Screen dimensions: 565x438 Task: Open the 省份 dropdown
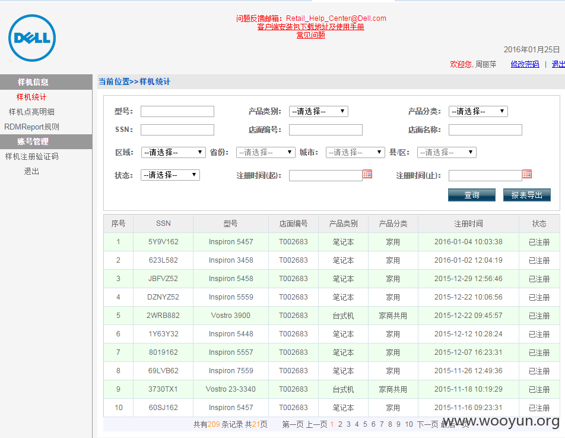(265, 152)
